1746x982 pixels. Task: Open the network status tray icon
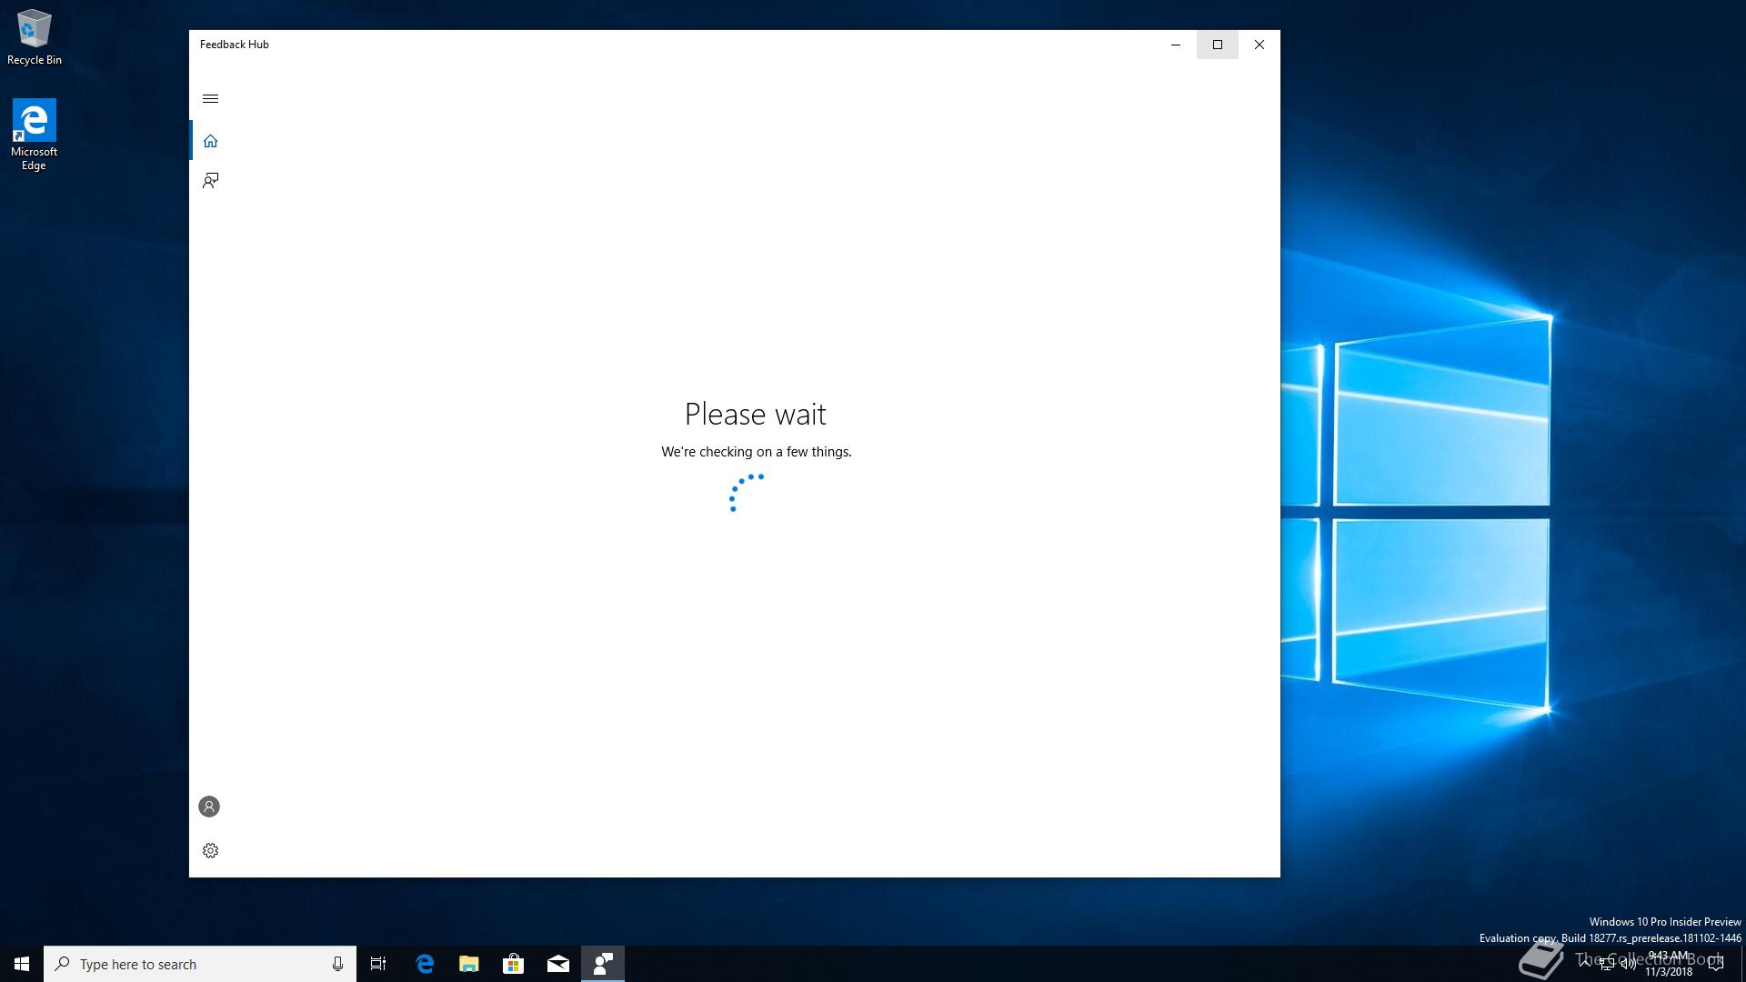pyautogui.click(x=1607, y=965)
